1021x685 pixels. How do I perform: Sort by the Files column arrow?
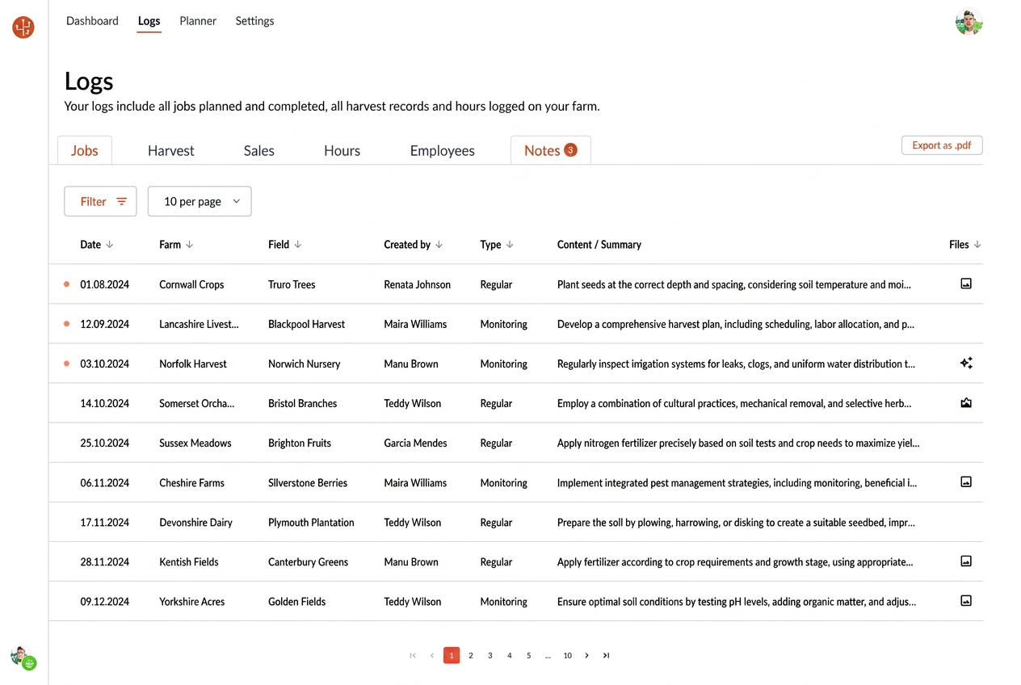(x=977, y=244)
